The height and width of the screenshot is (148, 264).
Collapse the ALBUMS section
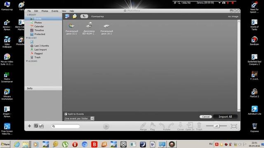click(x=27, y=61)
